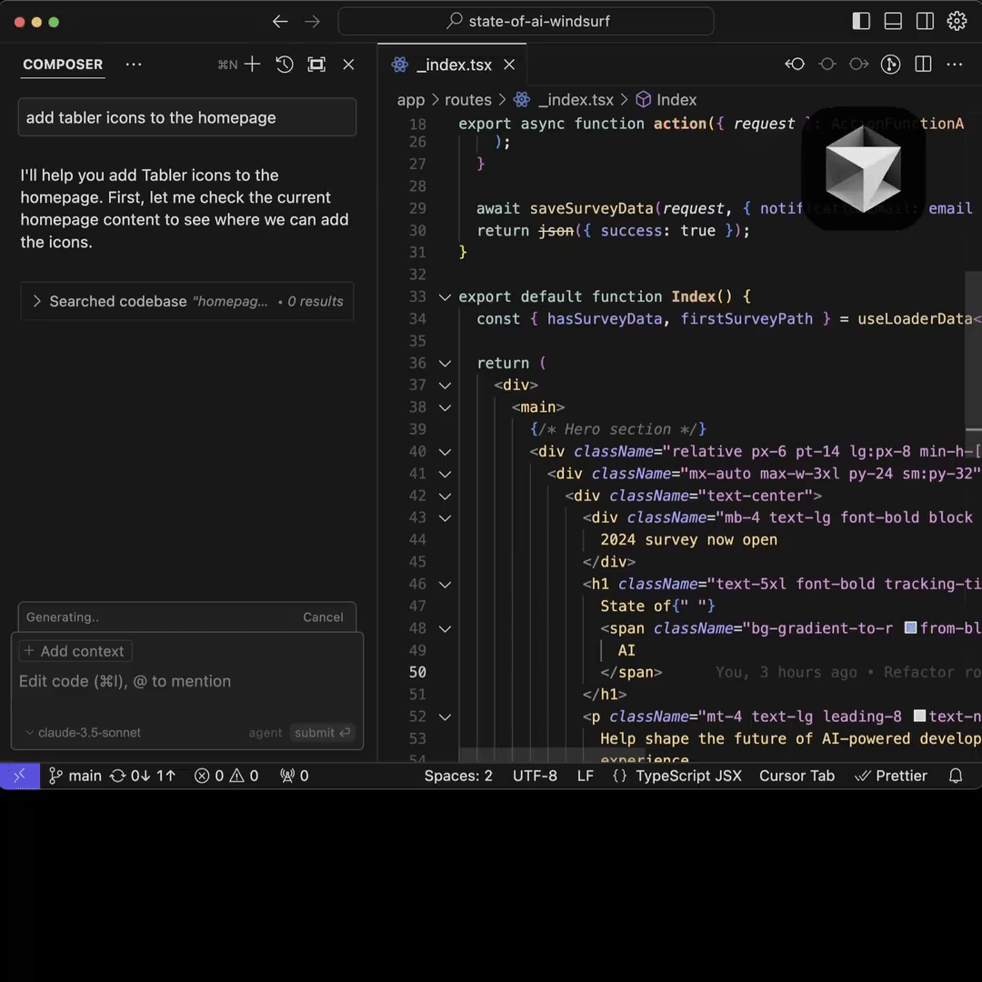The width and height of the screenshot is (982, 982).
Task: Toggle the bottom panel layout button
Action: pyautogui.click(x=893, y=22)
